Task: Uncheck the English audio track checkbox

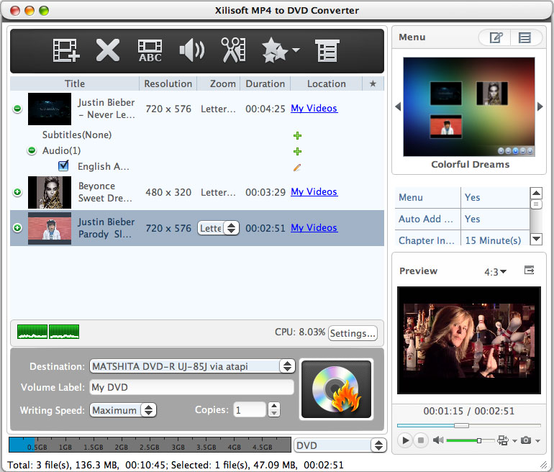Action: [63, 165]
